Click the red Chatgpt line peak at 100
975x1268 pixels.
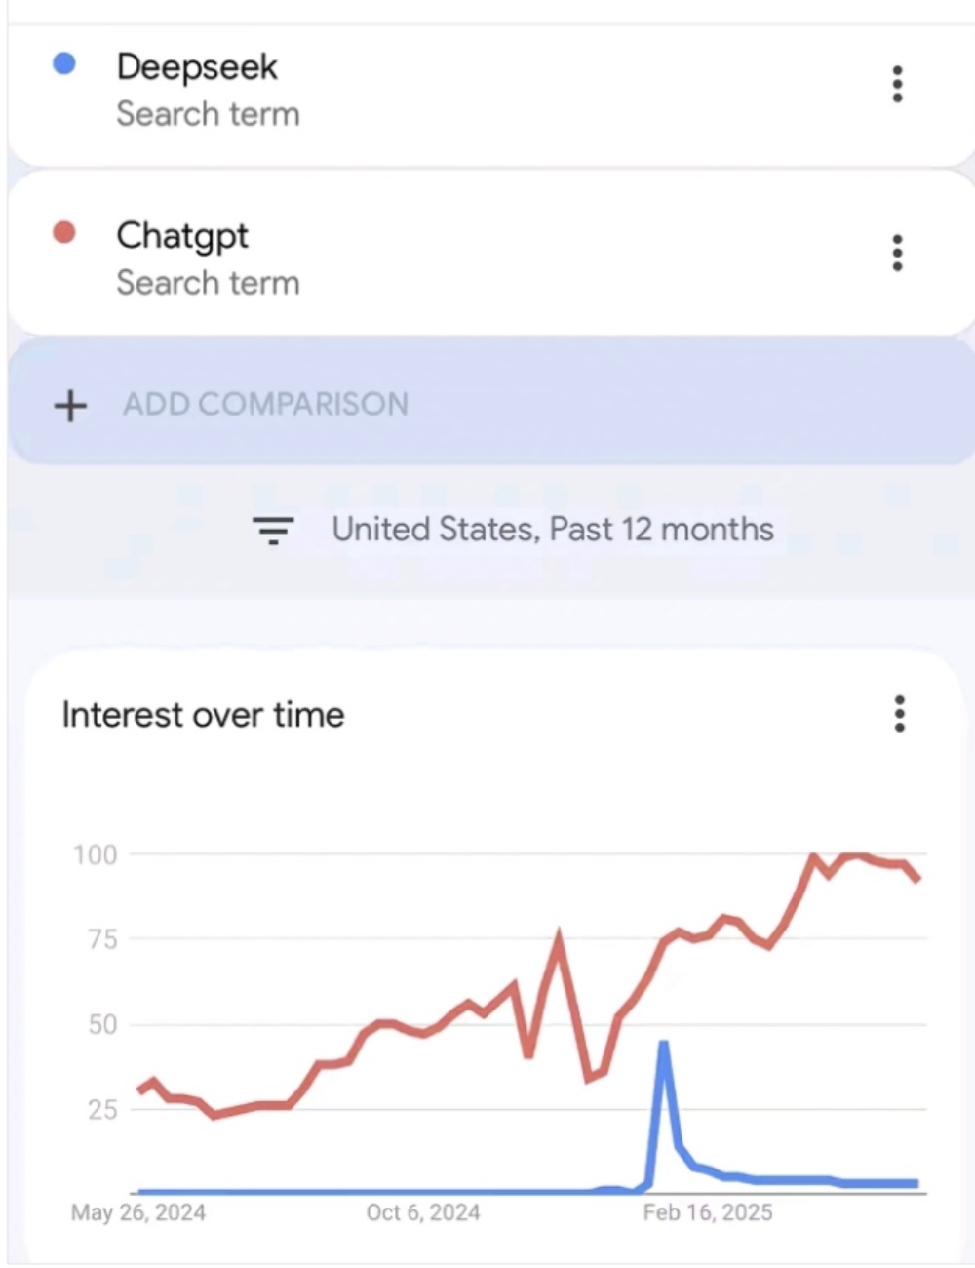[x=813, y=856]
